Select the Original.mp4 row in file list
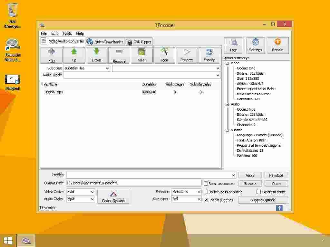The height and width of the screenshot is (247, 330). click(130, 92)
